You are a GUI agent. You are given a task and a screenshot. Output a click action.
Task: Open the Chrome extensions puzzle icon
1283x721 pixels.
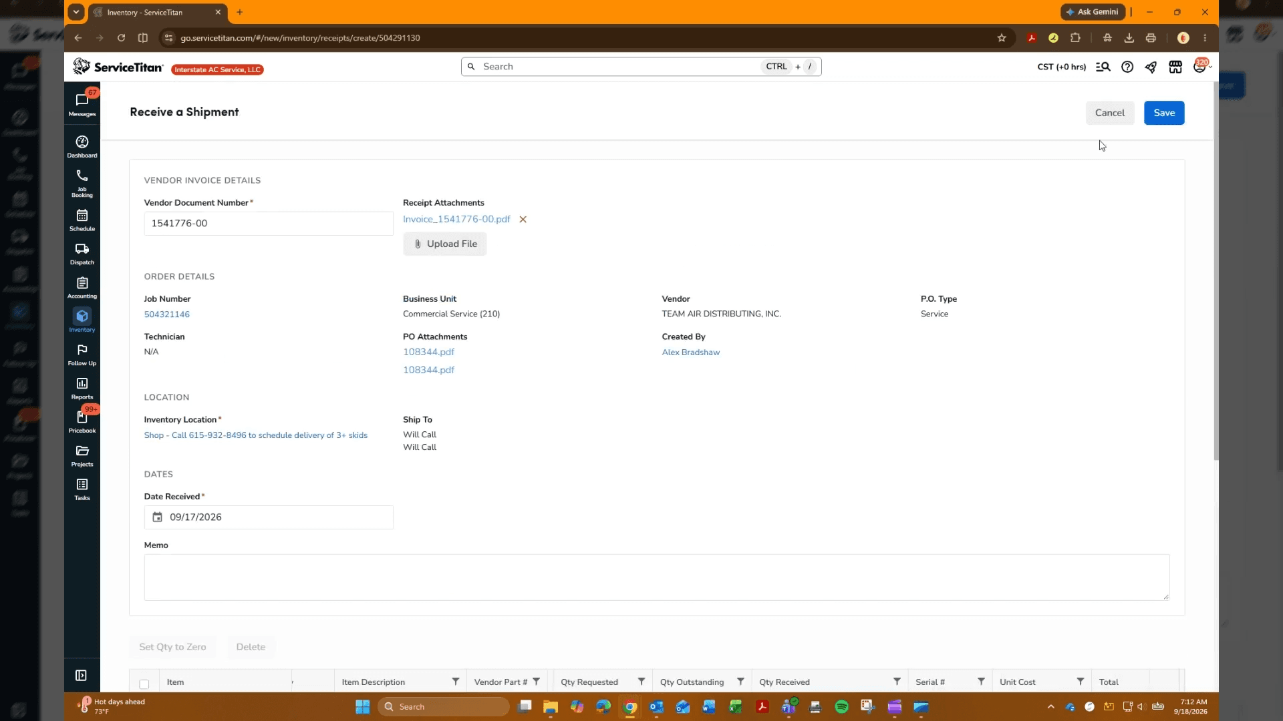pos(1075,38)
